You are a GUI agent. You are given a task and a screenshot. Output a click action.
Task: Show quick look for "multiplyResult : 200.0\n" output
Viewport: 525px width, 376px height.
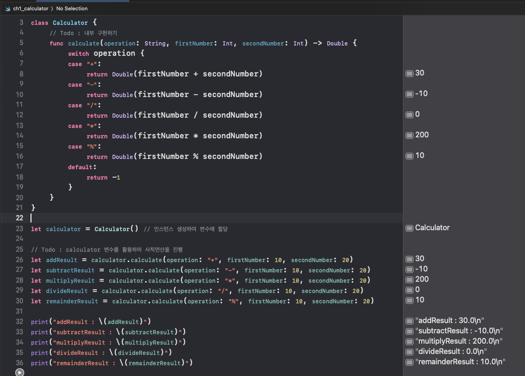point(409,342)
